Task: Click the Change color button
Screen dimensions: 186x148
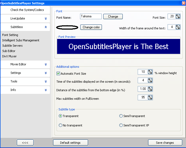Action: (x=91, y=27)
